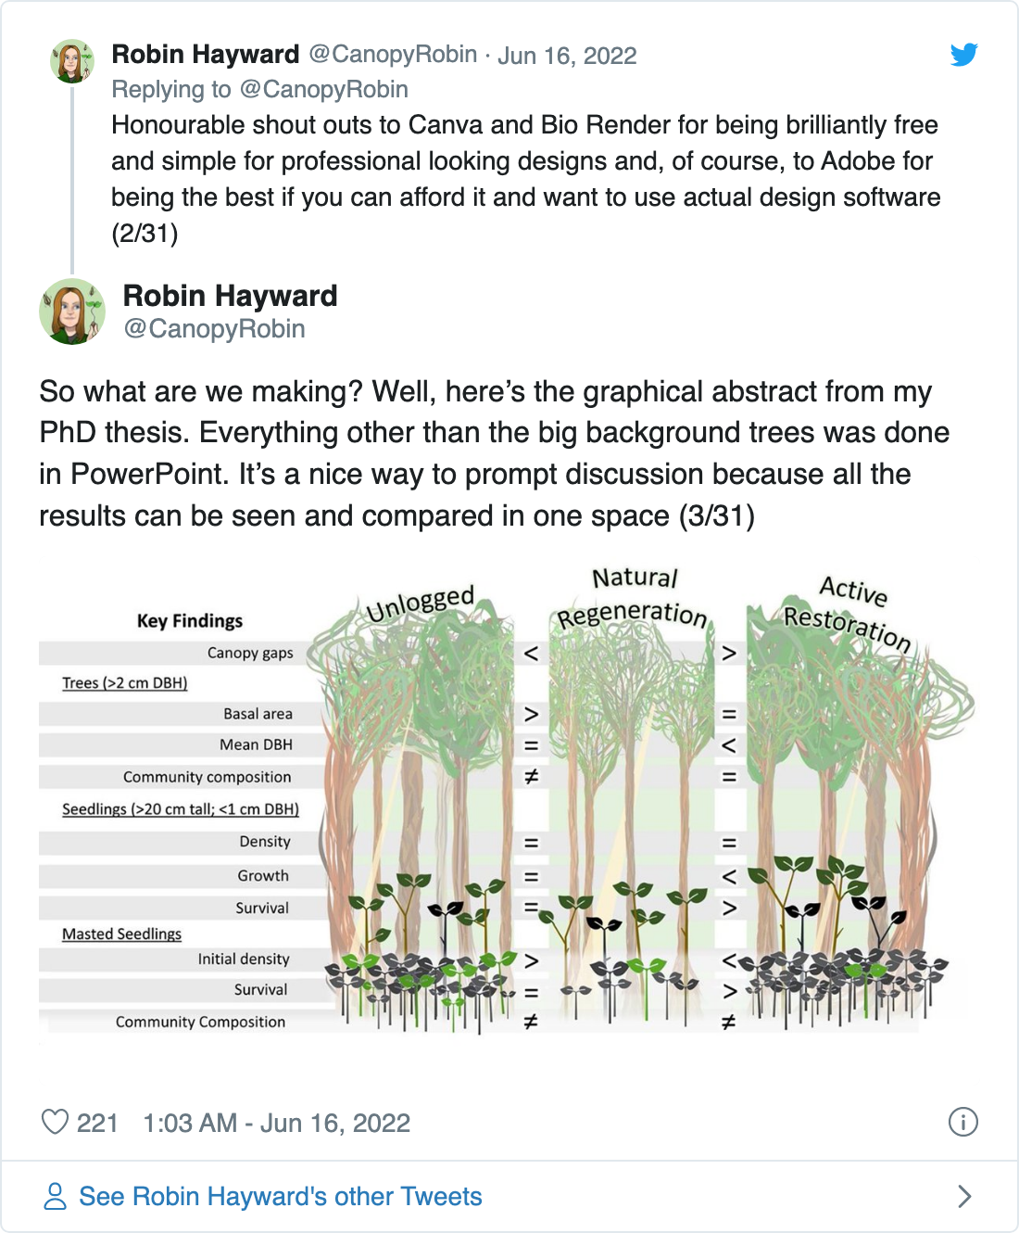1019x1233 pixels.
Task: Click the 'Key Findings' heading in the image
Action: (190, 621)
